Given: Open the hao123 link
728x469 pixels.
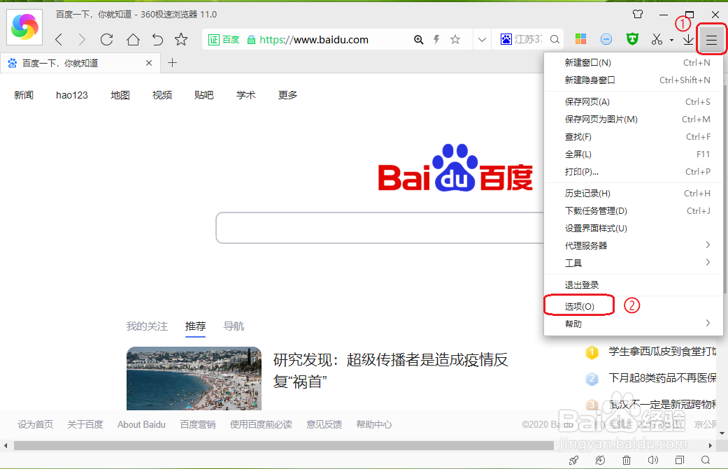Looking at the screenshot, I should pos(72,95).
